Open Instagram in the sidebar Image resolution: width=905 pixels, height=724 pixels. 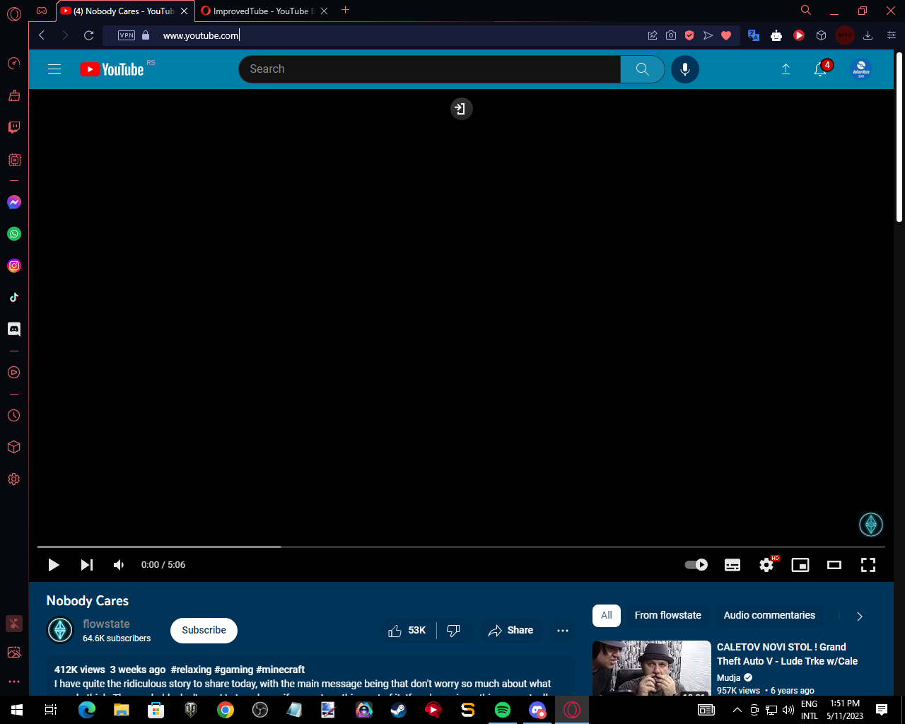tap(14, 266)
